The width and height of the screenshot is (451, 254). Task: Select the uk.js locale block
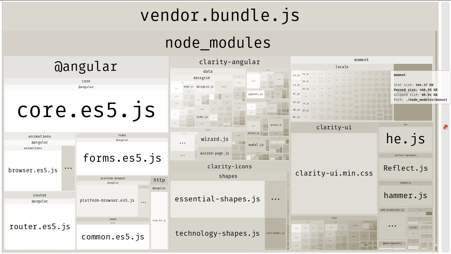click(x=296, y=110)
